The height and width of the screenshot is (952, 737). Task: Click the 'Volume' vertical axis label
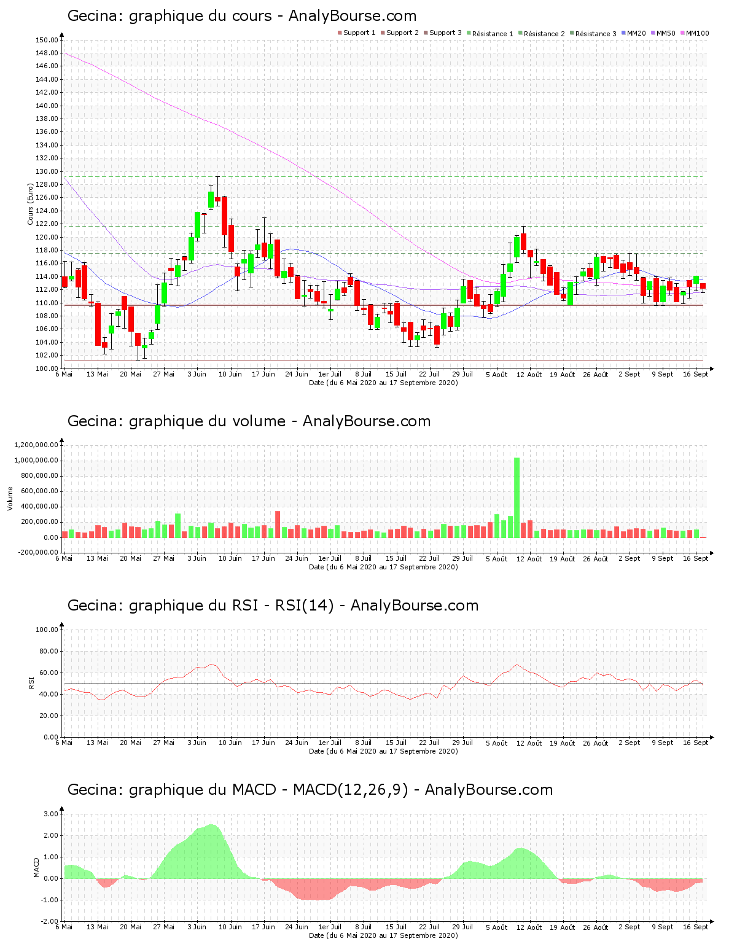pyautogui.click(x=10, y=498)
